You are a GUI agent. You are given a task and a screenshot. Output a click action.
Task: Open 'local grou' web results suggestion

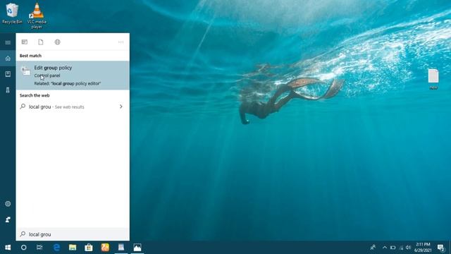73,107
